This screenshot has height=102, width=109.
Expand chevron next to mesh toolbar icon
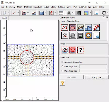28,13
